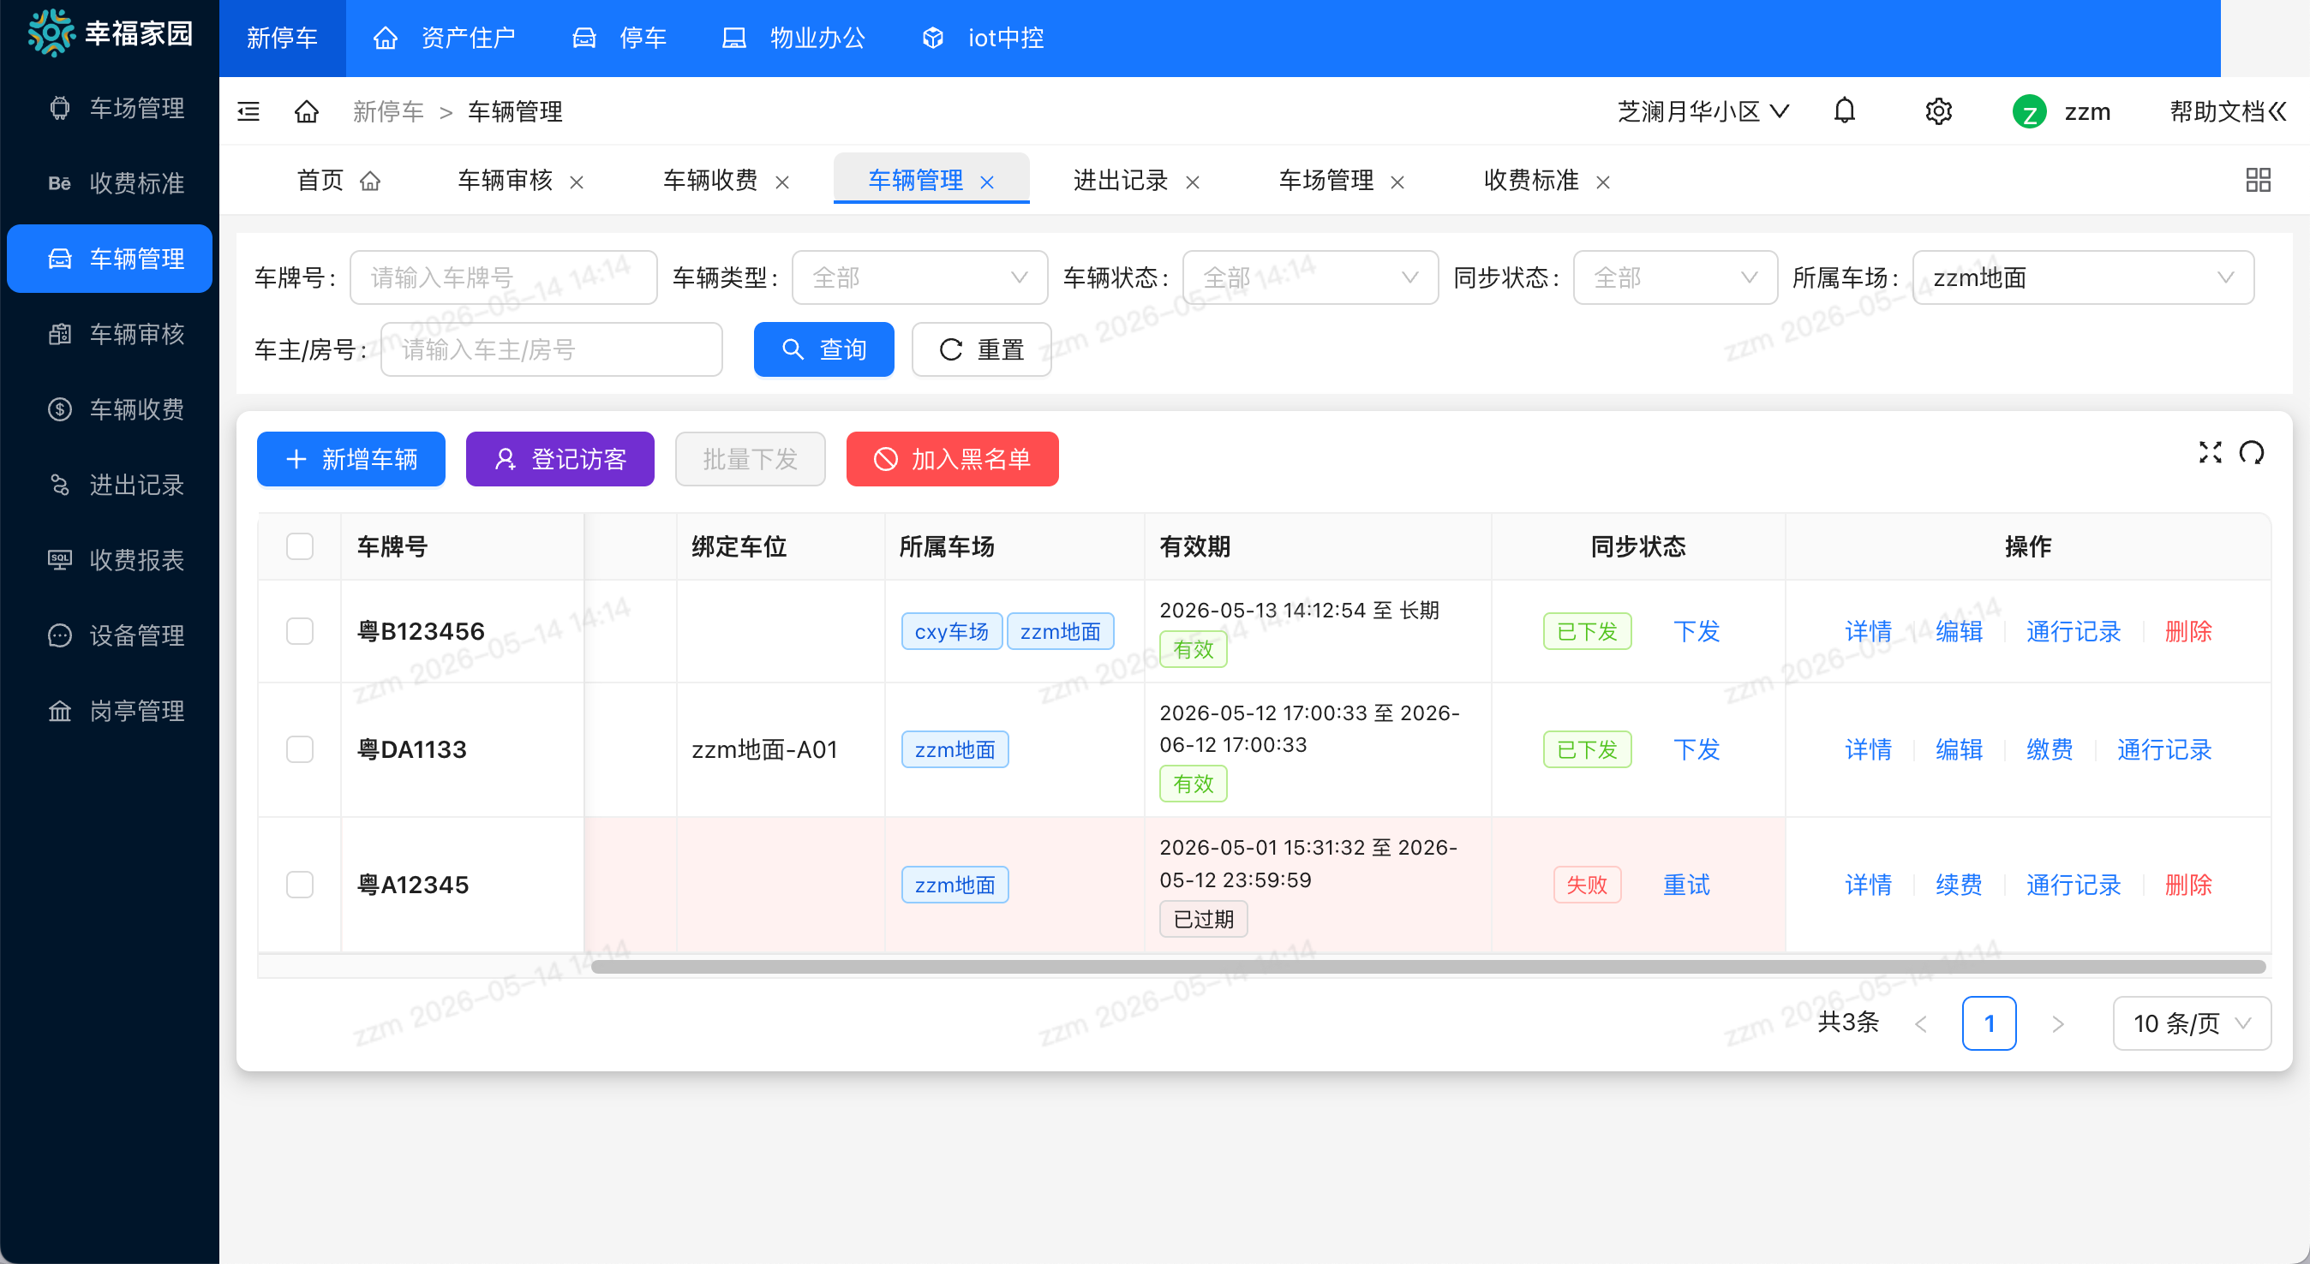Click 通行记录 for 粤A12345
Image resolution: width=2310 pixels, height=1264 pixels.
click(2074, 885)
